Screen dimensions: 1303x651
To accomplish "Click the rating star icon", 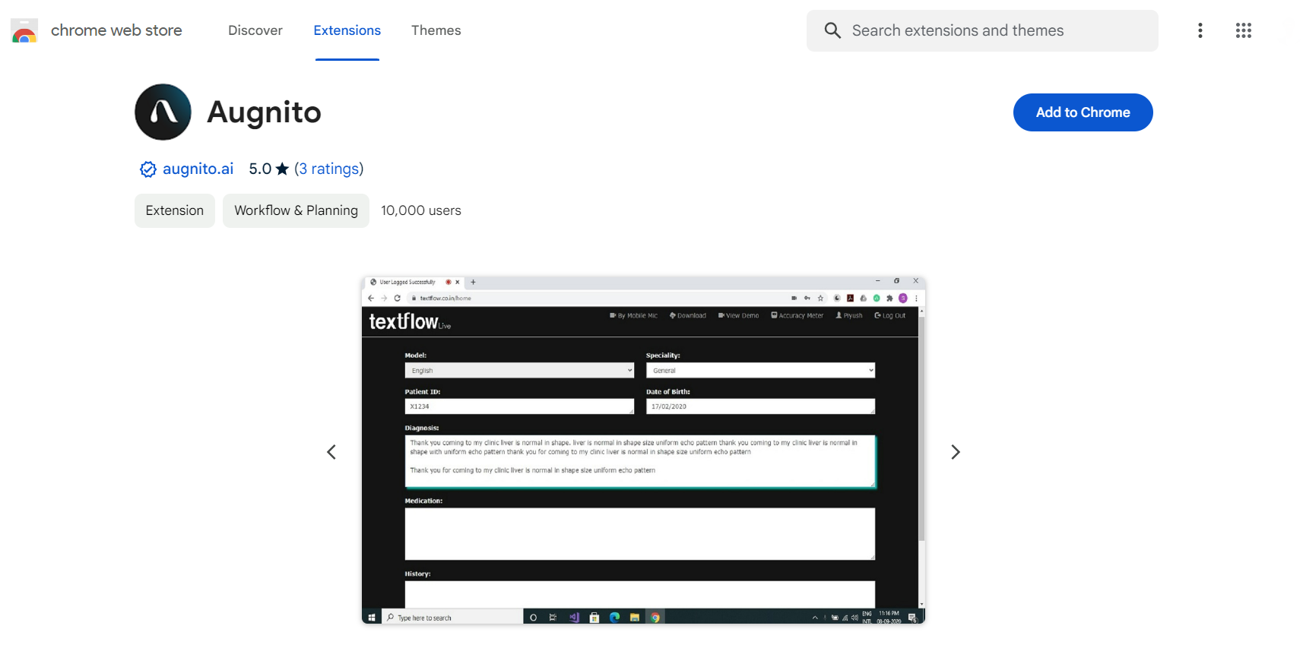I will pos(282,169).
